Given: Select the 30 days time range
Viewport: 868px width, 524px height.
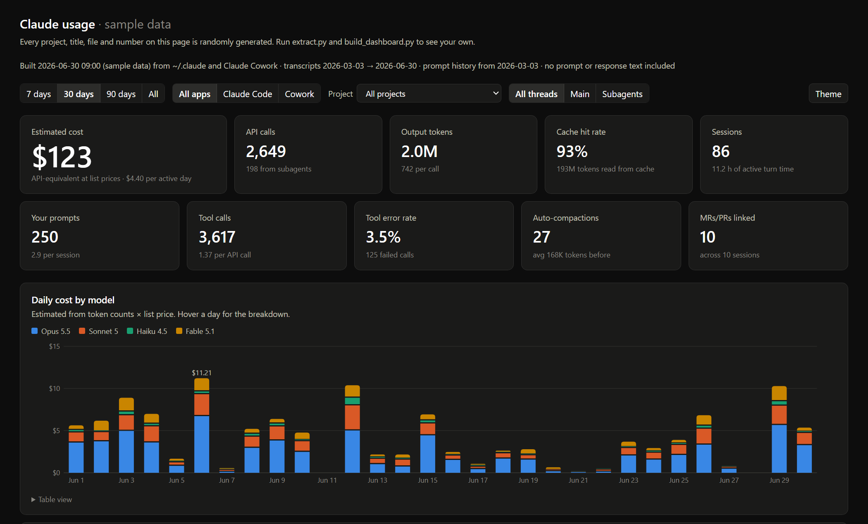Looking at the screenshot, I should coord(79,94).
